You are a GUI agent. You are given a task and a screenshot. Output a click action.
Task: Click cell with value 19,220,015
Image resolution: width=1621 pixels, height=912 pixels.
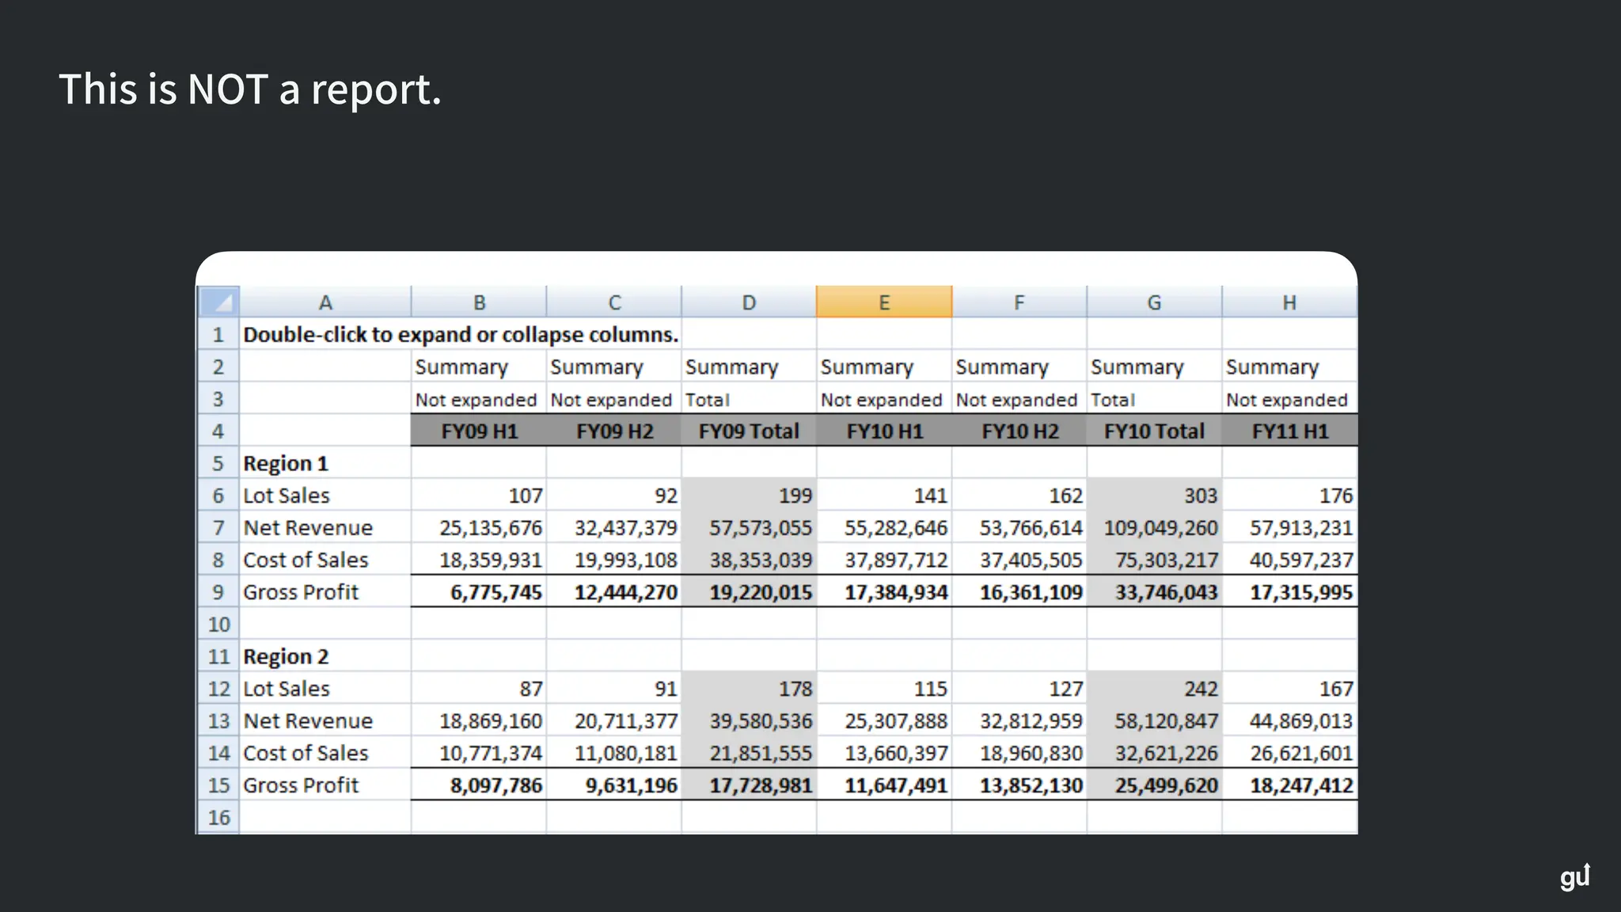[749, 591]
